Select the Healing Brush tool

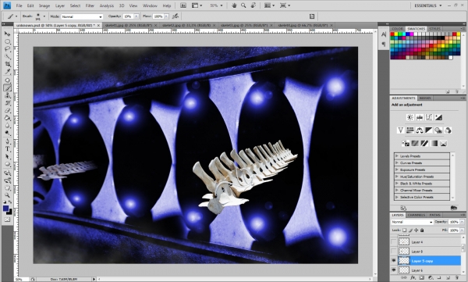[x=7, y=80]
